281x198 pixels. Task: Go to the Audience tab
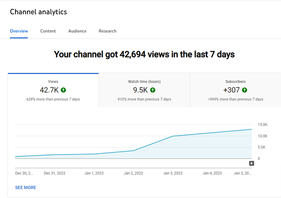tap(78, 31)
